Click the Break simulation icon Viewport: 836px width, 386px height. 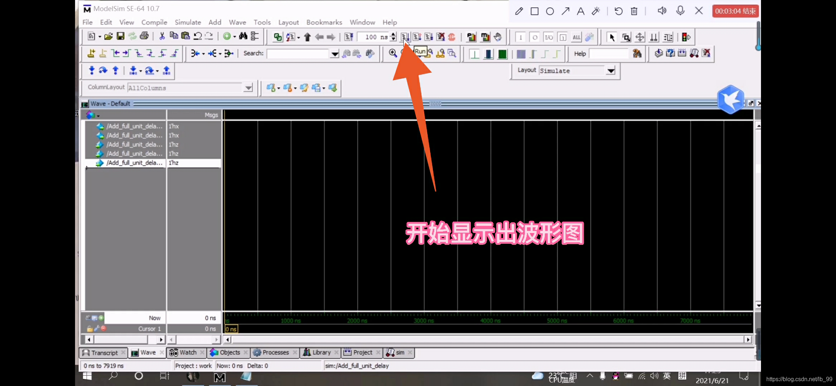point(441,37)
